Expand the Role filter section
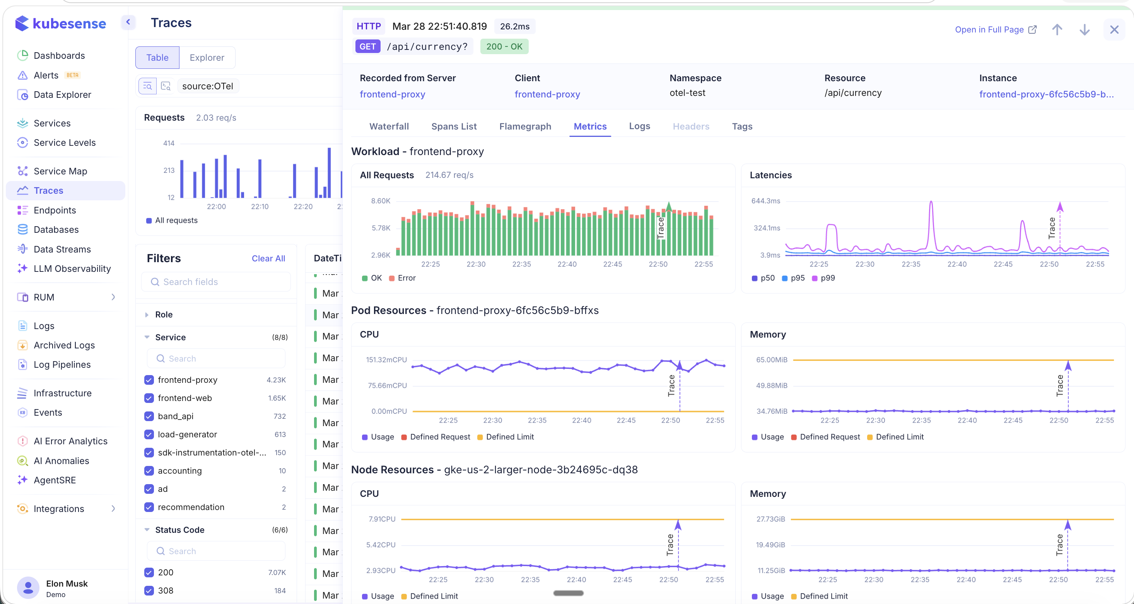The image size is (1134, 604). 147,314
